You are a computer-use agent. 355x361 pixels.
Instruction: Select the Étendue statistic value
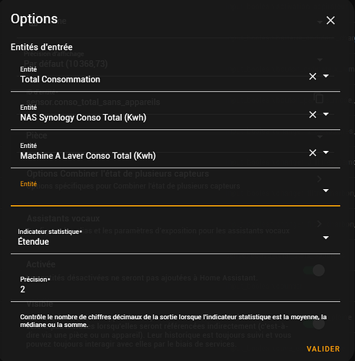click(33, 241)
